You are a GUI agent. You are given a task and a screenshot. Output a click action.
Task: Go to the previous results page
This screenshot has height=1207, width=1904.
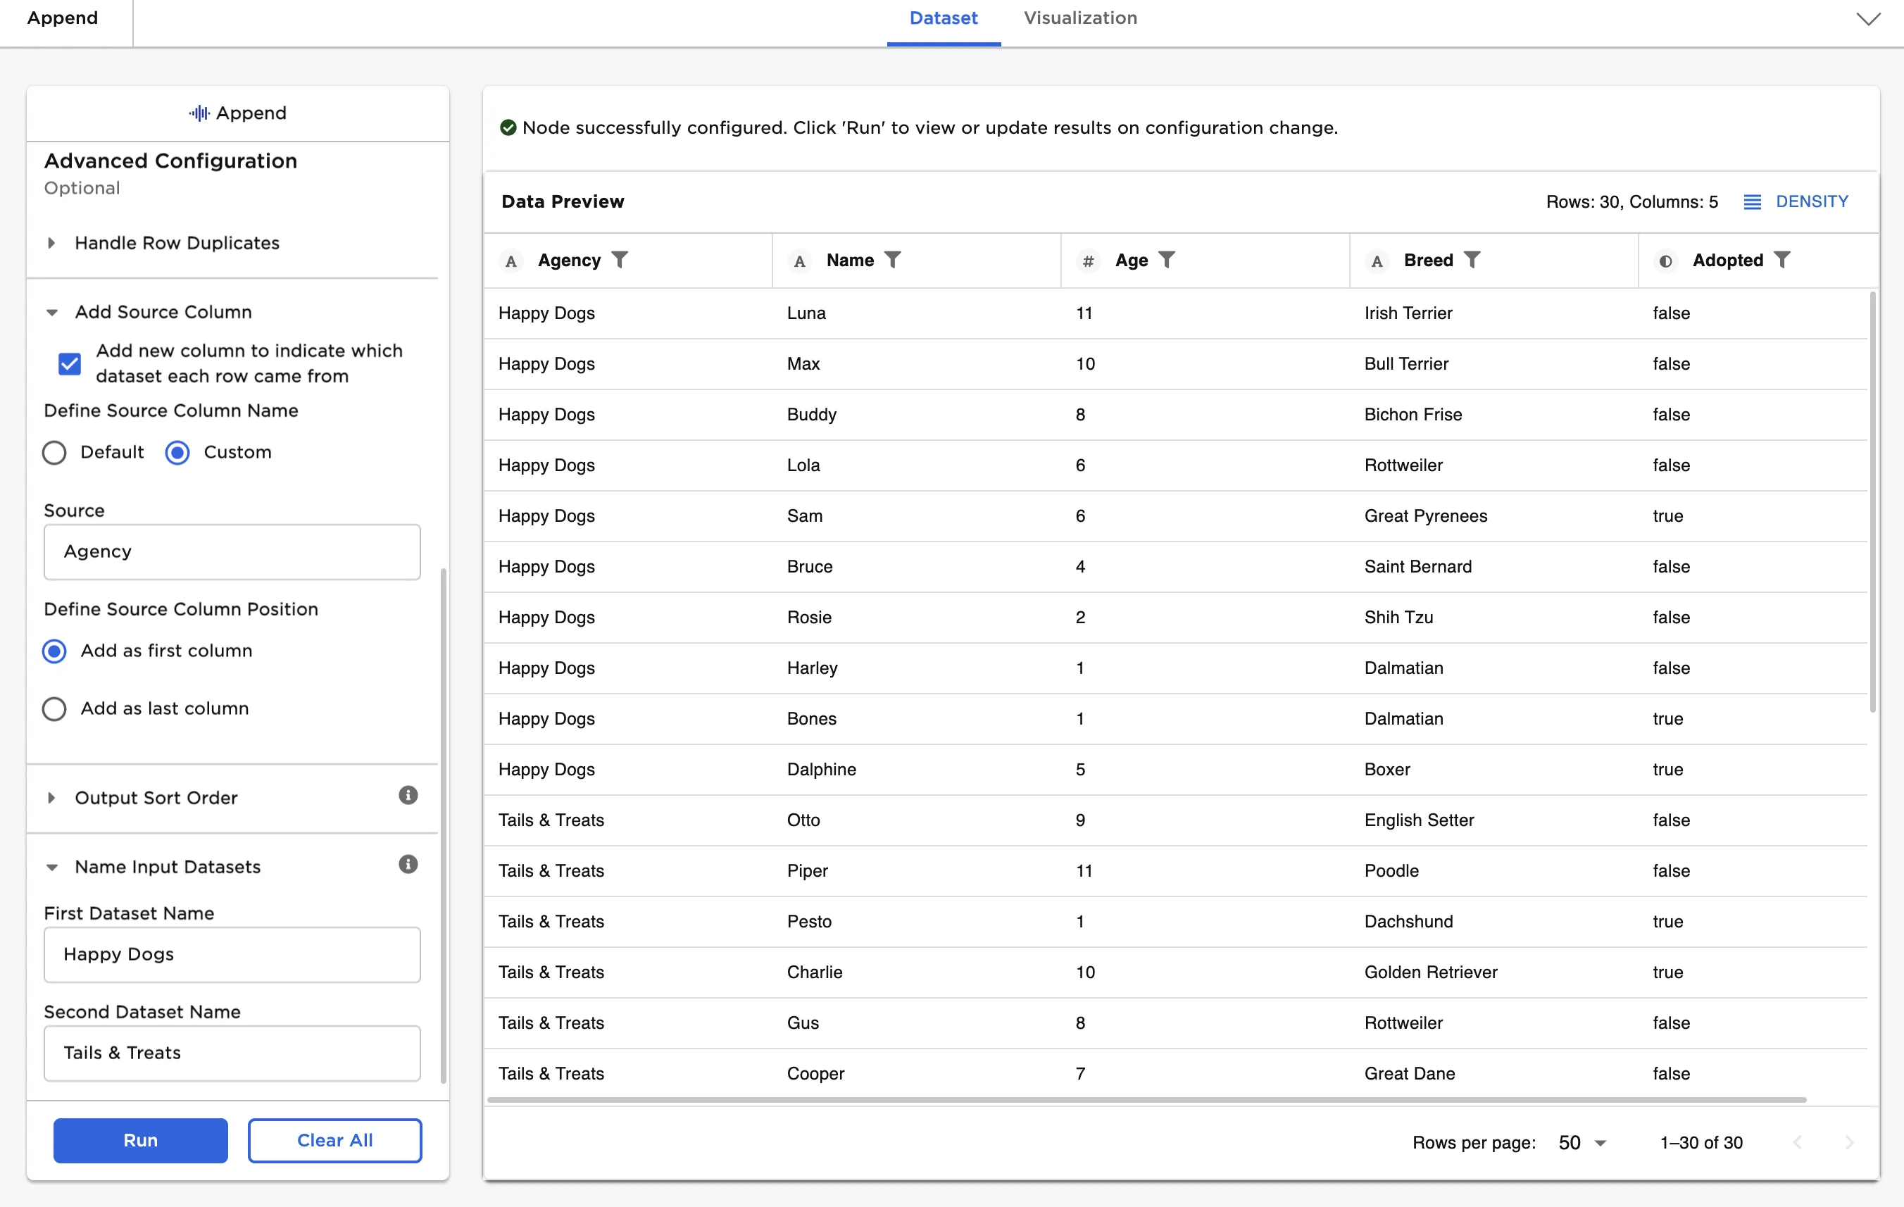[1797, 1142]
